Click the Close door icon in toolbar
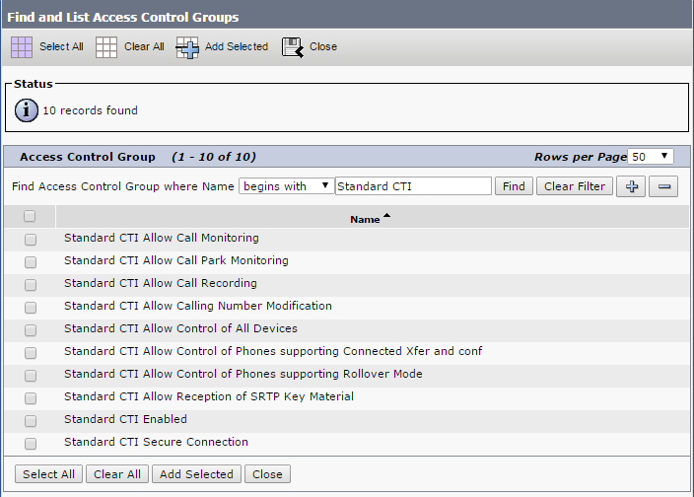The height and width of the screenshot is (497, 694). click(x=292, y=47)
